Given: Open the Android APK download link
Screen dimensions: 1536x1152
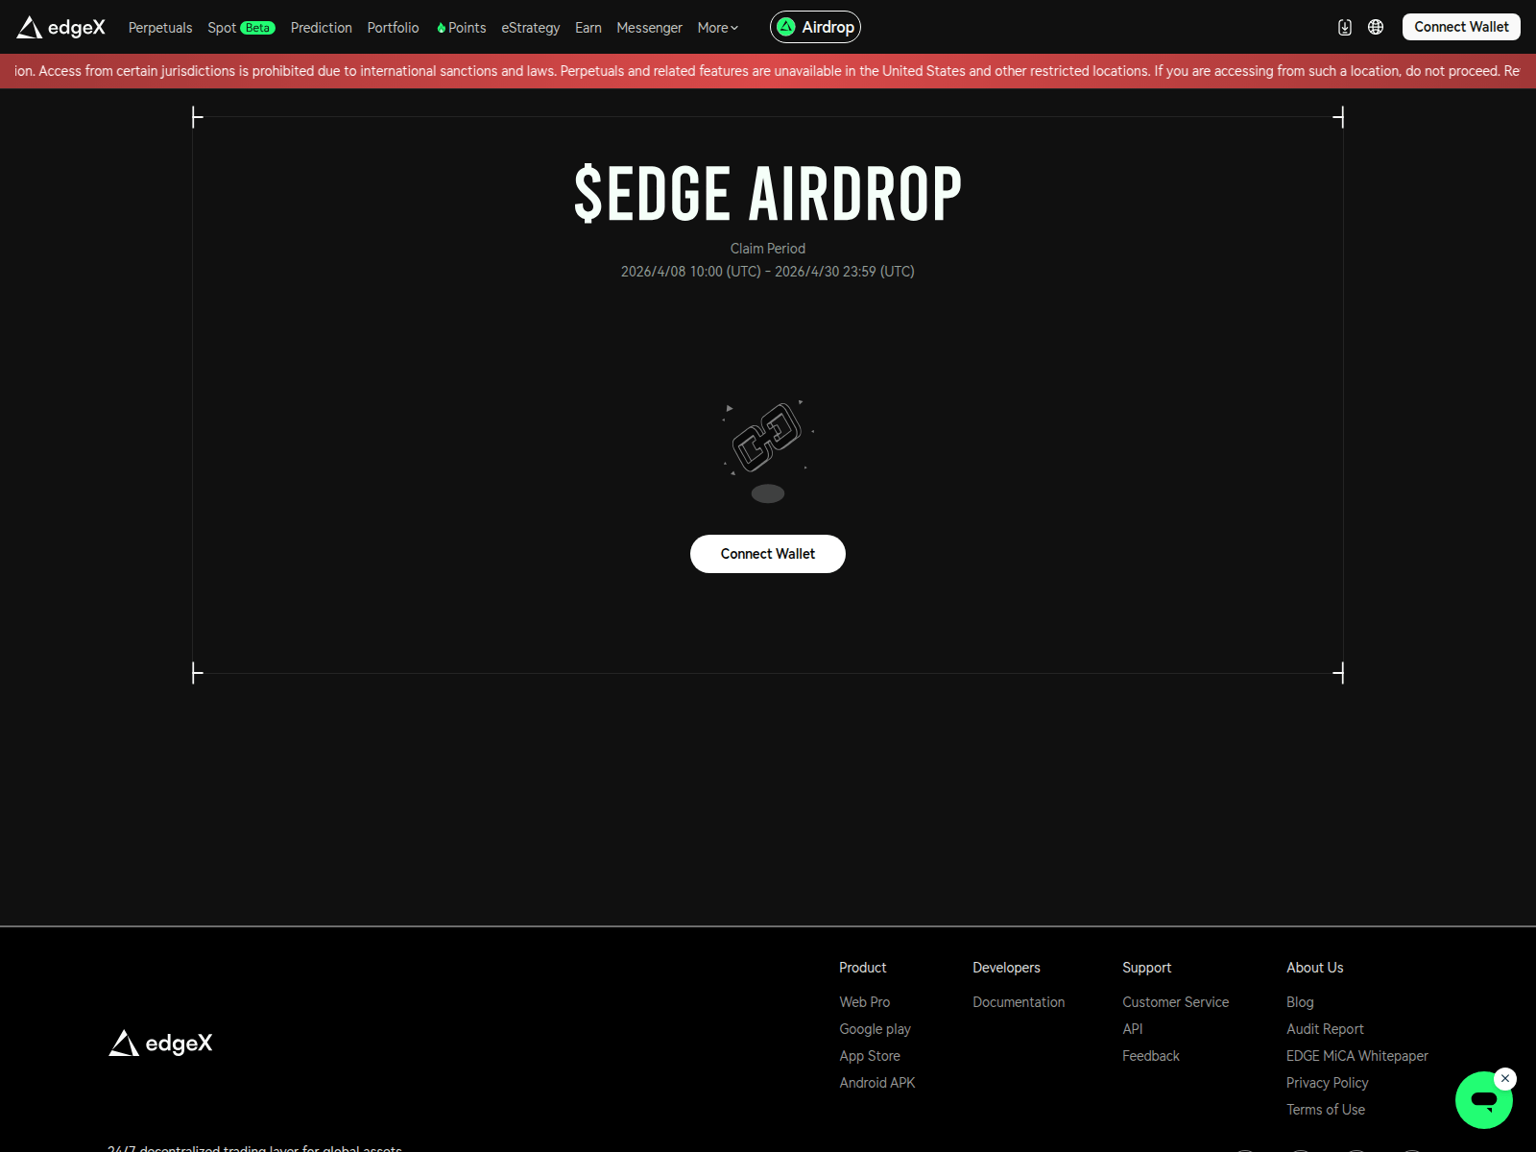Looking at the screenshot, I should (876, 1083).
